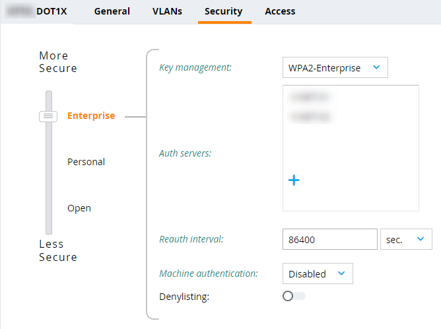Image resolution: width=441 pixels, height=329 pixels.
Task: Click the Reauth interval label
Action: [191, 239]
